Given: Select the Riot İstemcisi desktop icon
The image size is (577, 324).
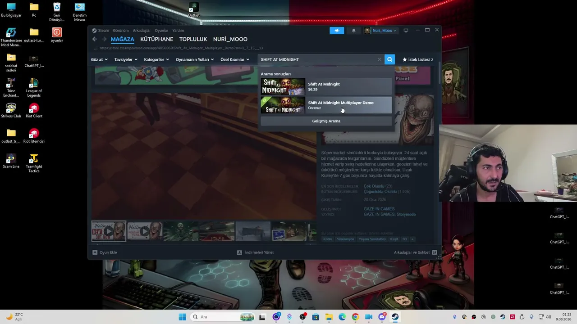Looking at the screenshot, I should [x=34, y=136].
